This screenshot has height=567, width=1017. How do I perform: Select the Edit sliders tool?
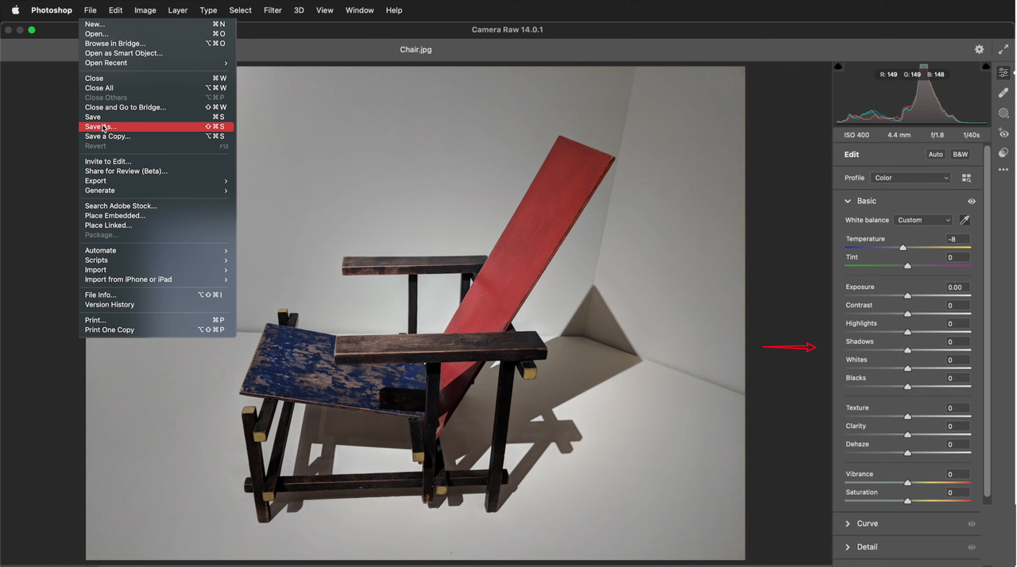[1003, 72]
